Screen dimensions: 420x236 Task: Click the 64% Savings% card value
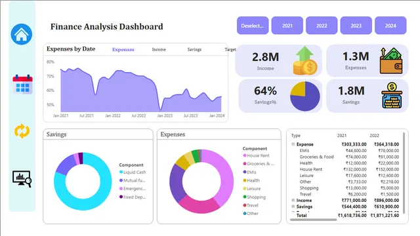[x=265, y=91]
